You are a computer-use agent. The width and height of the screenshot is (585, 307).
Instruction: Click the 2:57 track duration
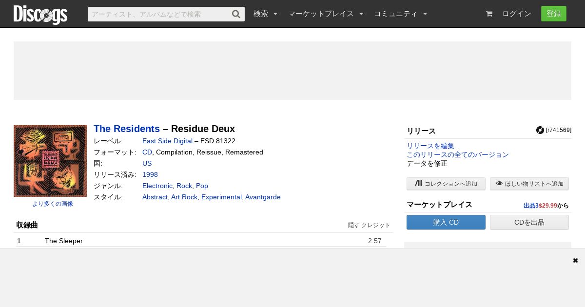tap(375, 241)
